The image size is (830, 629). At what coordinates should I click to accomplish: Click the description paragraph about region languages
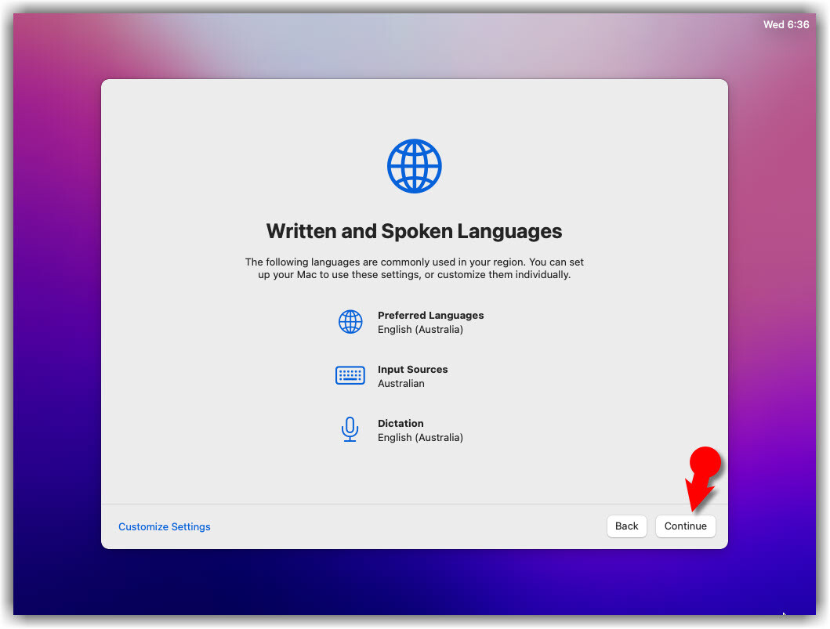(x=414, y=269)
